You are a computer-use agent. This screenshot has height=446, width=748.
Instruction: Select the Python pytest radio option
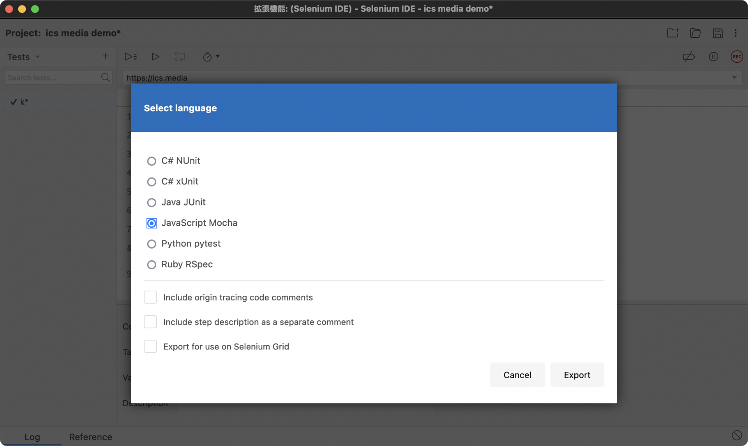(x=152, y=244)
